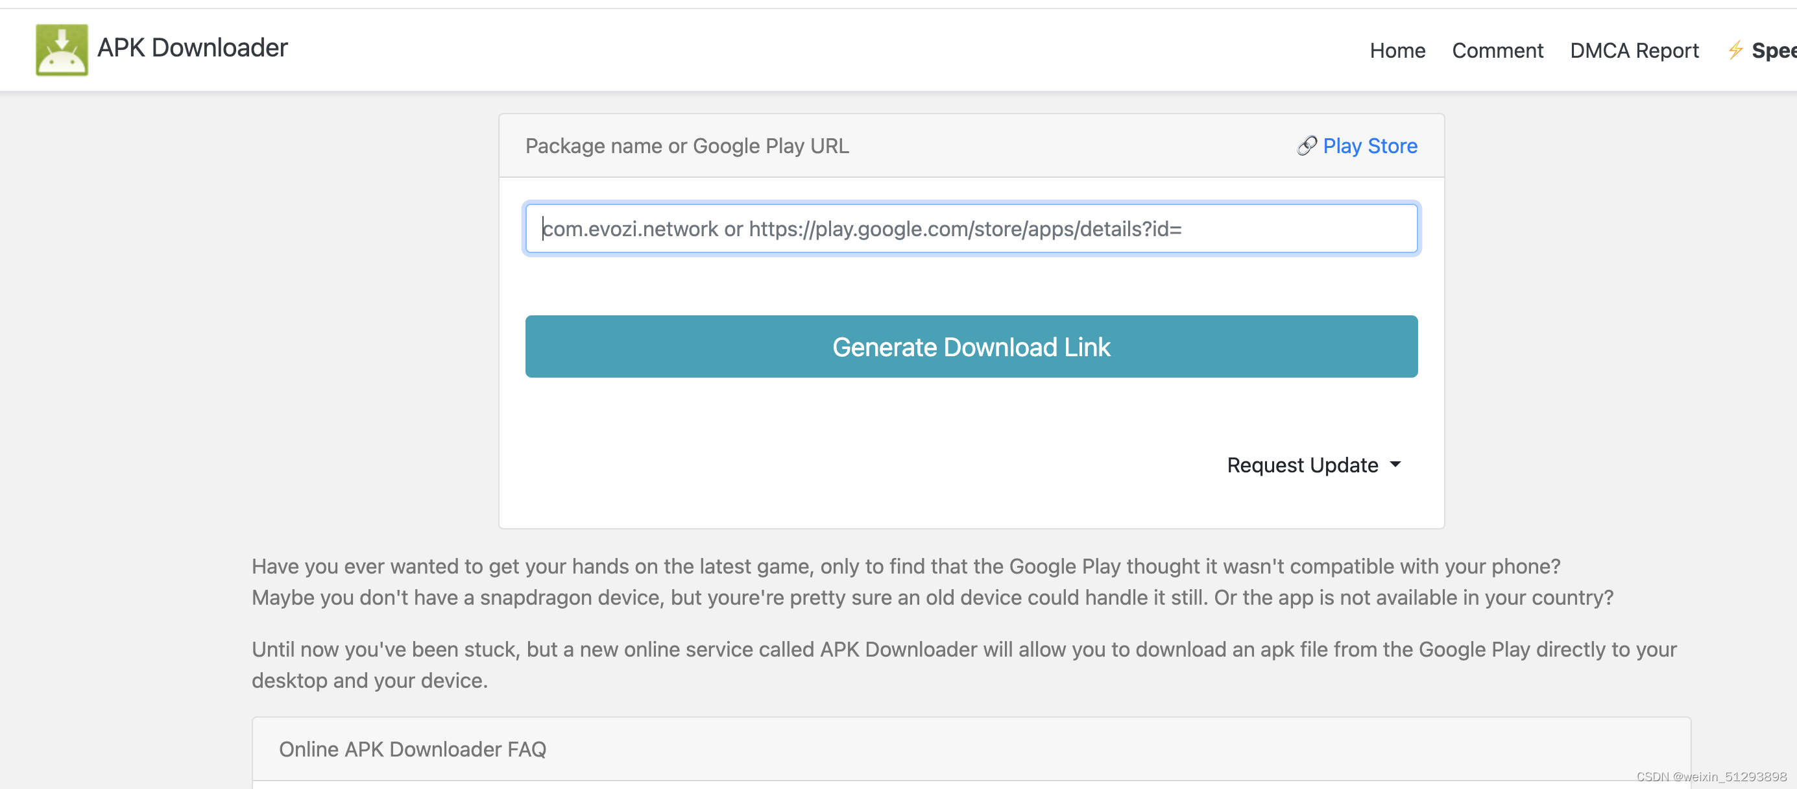This screenshot has height=789, width=1797.
Task: Click the 'Have you ever wanted' paragraph line
Action: (x=906, y=566)
